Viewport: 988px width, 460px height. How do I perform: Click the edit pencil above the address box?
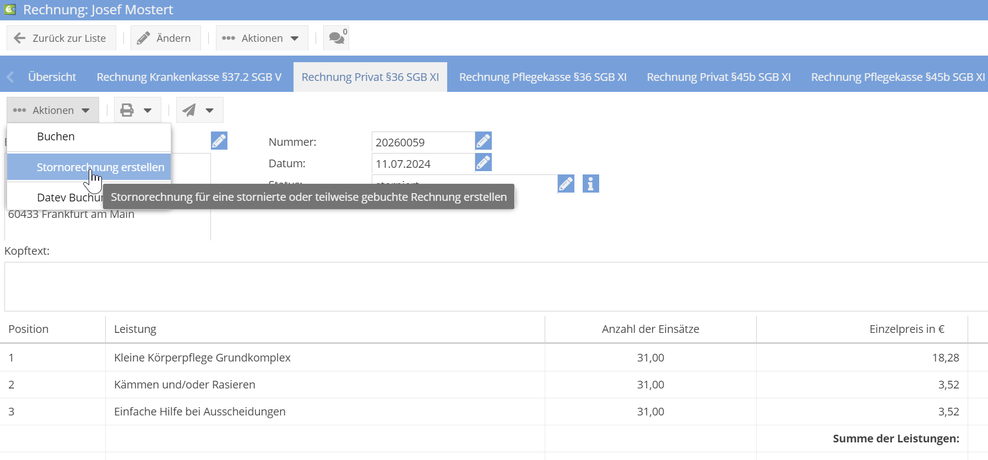click(219, 141)
